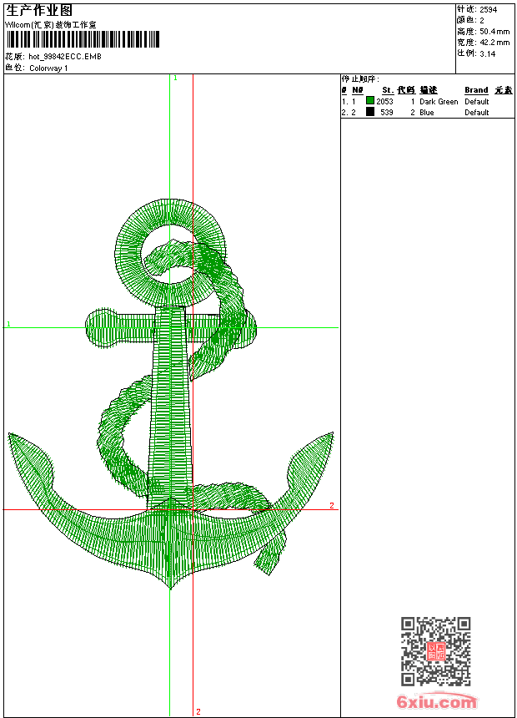This screenshot has height=718, width=517.
Task: Select the Blue row description
Action: (x=427, y=113)
